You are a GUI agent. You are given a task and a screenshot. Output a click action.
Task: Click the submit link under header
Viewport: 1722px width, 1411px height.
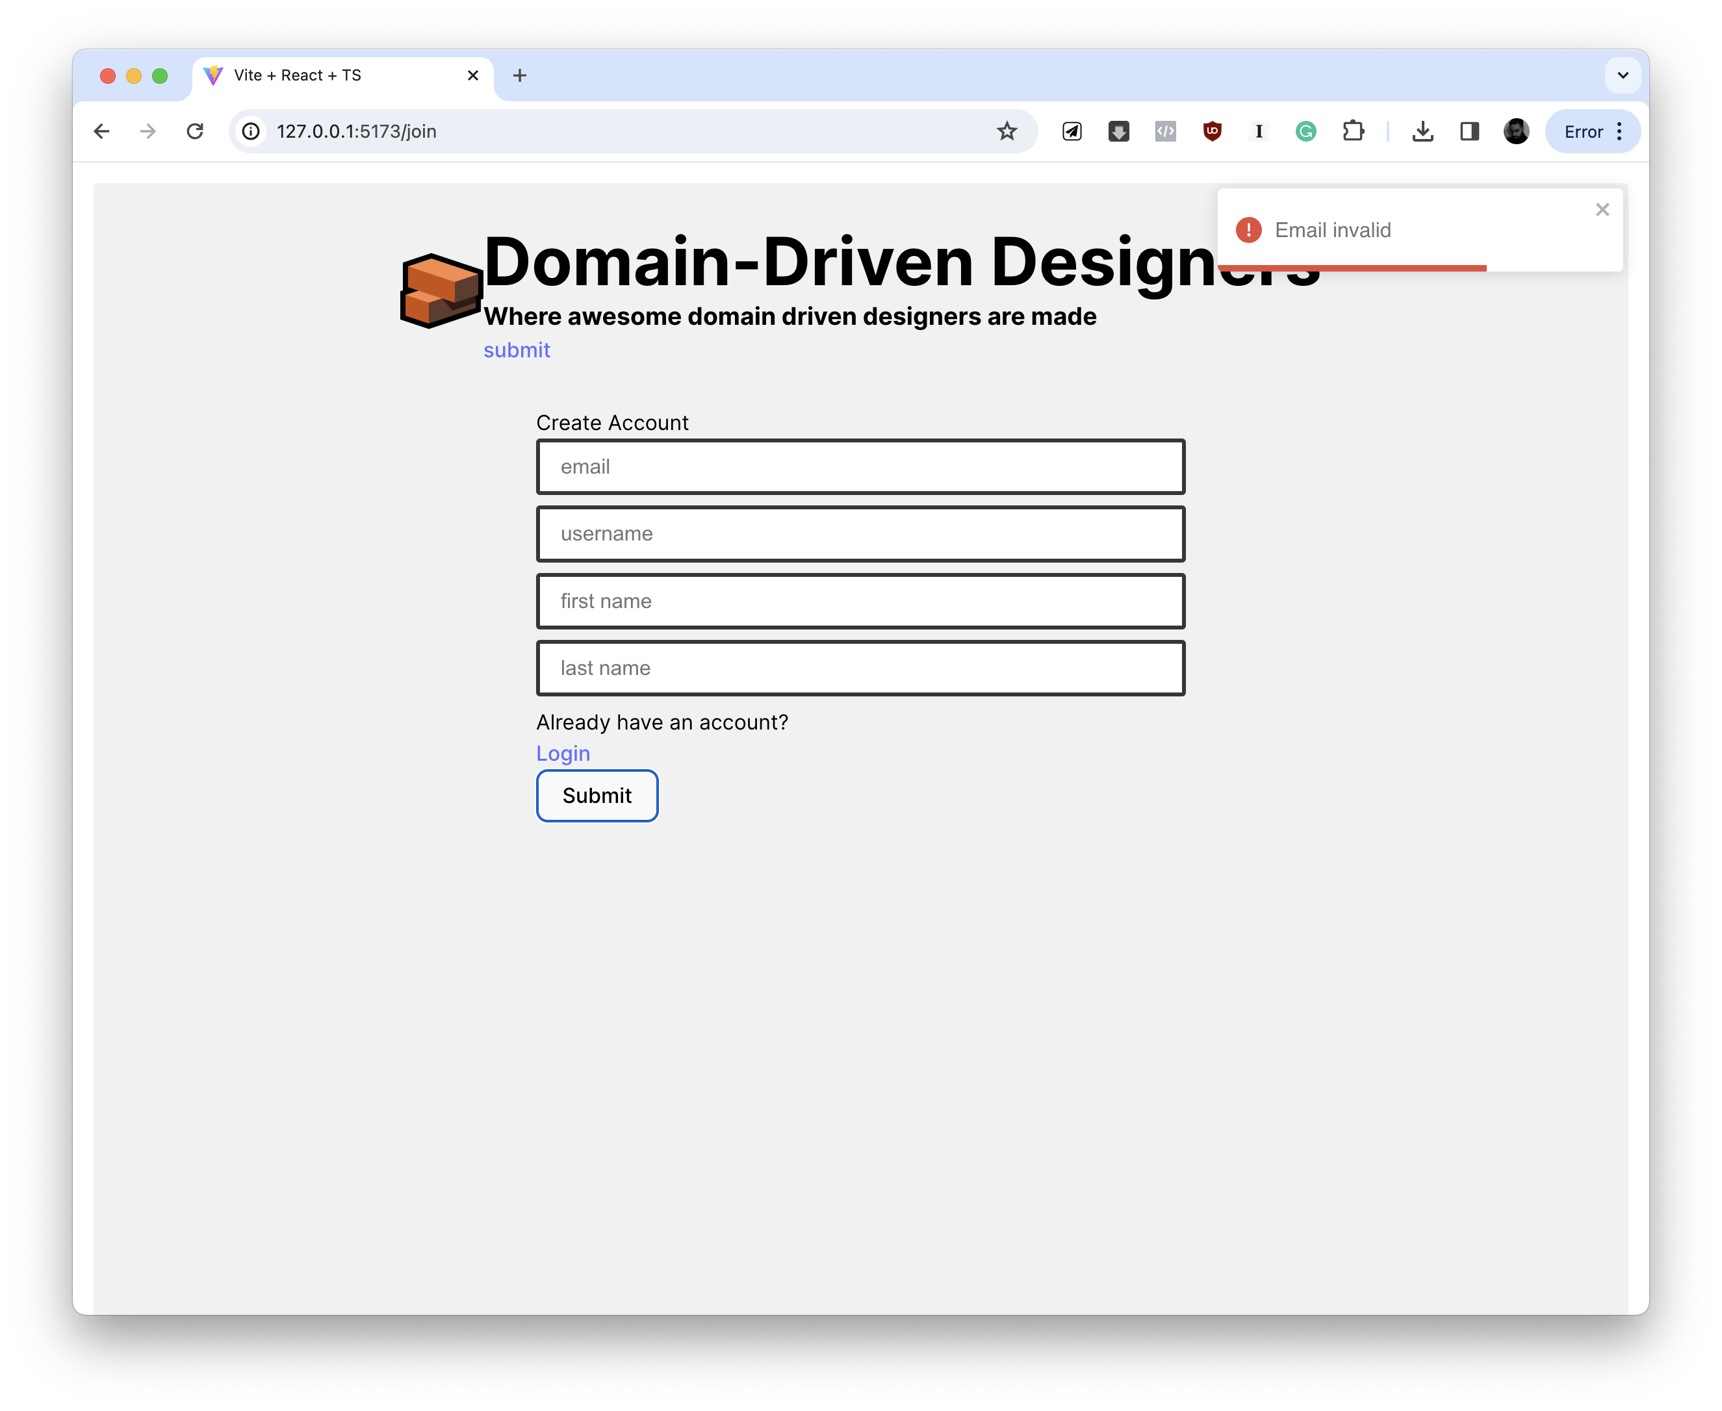point(516,350)
